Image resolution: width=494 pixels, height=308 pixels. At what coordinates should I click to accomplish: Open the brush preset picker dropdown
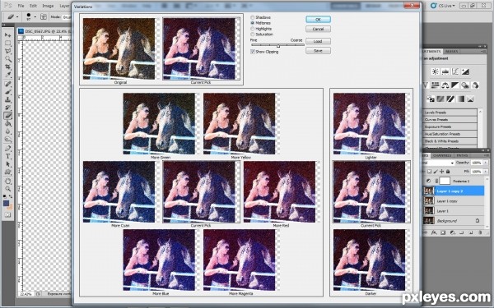pyautogui.click(x=35, y=17)
